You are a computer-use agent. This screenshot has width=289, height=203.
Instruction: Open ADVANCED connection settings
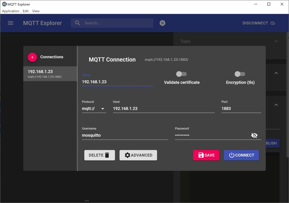[138, 155]
